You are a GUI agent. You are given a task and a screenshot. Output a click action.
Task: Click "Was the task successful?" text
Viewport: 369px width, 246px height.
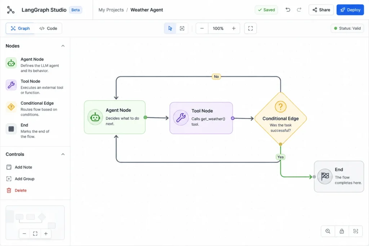[x=280, y=128]
